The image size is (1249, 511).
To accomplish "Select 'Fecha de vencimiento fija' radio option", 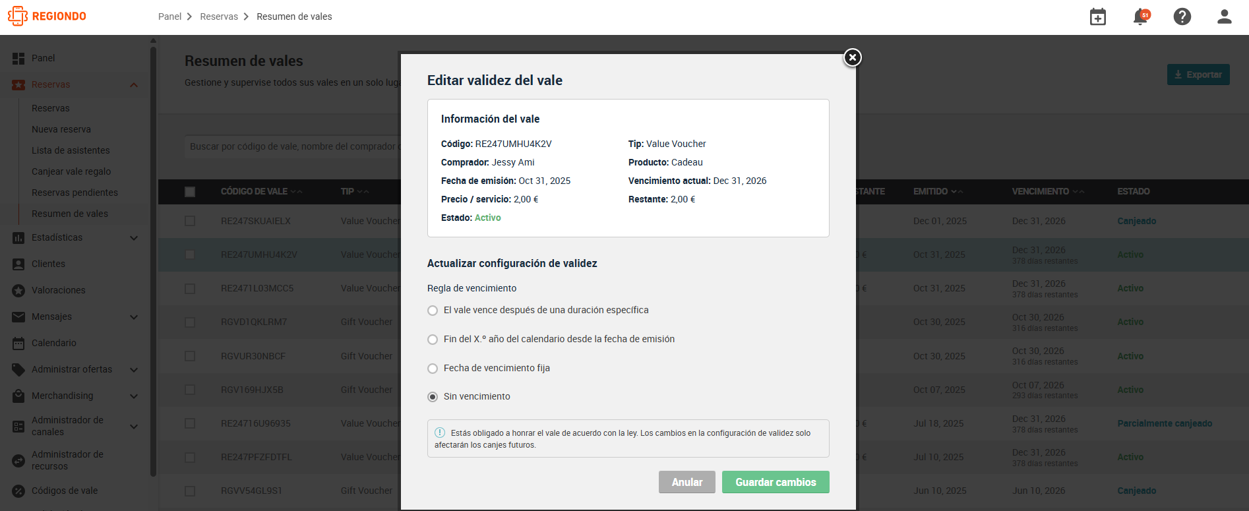I will coord(433,369).
